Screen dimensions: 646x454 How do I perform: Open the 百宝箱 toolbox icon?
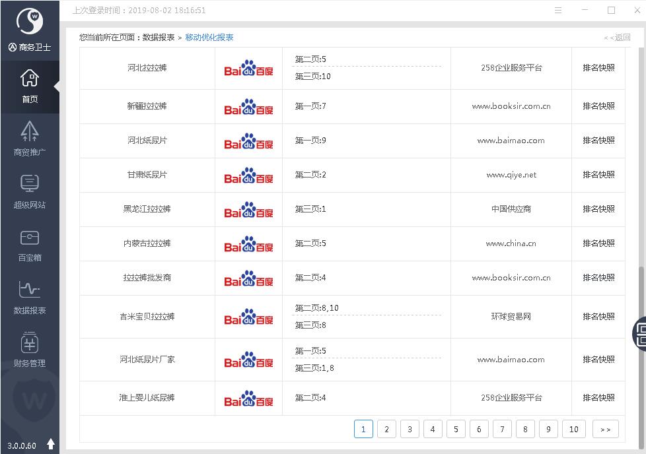point(29,244)
